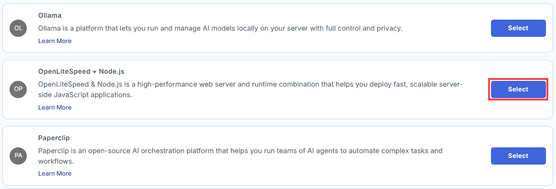556x189 pixels.
Task: Open Learn More for OpenLiteSpeed + Node.js
Action: click(55, 107)
